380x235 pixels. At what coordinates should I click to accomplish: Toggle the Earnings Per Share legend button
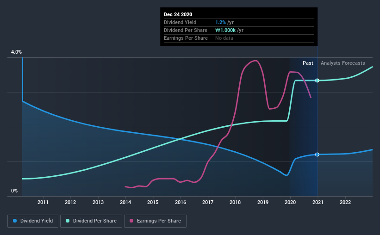(156, 221)
